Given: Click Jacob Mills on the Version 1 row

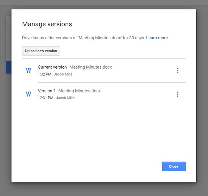Looking at the screenshot, I should tap(65, 98).
